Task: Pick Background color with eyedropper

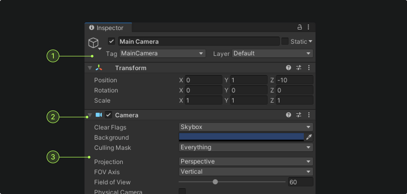Action: 309,137
